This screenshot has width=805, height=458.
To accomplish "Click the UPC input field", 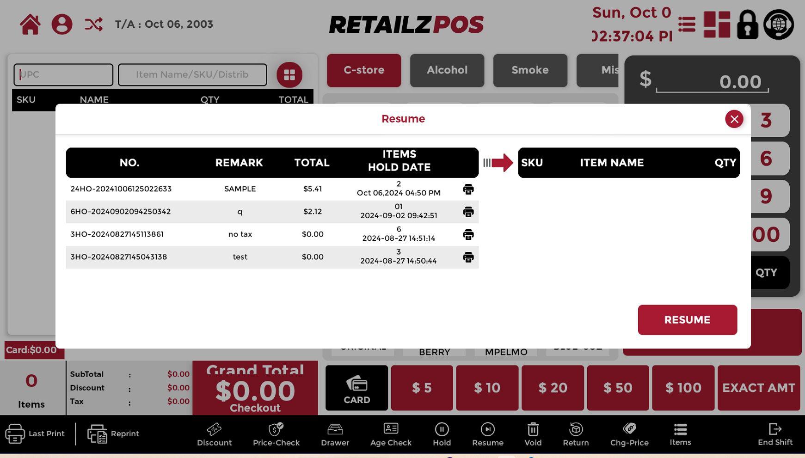I will [x=63, y=75].
